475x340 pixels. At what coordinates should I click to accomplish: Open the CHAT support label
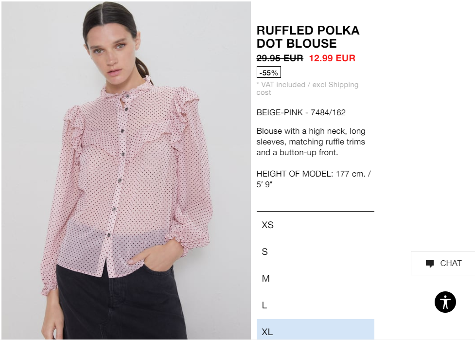click(x=451, y=263)
